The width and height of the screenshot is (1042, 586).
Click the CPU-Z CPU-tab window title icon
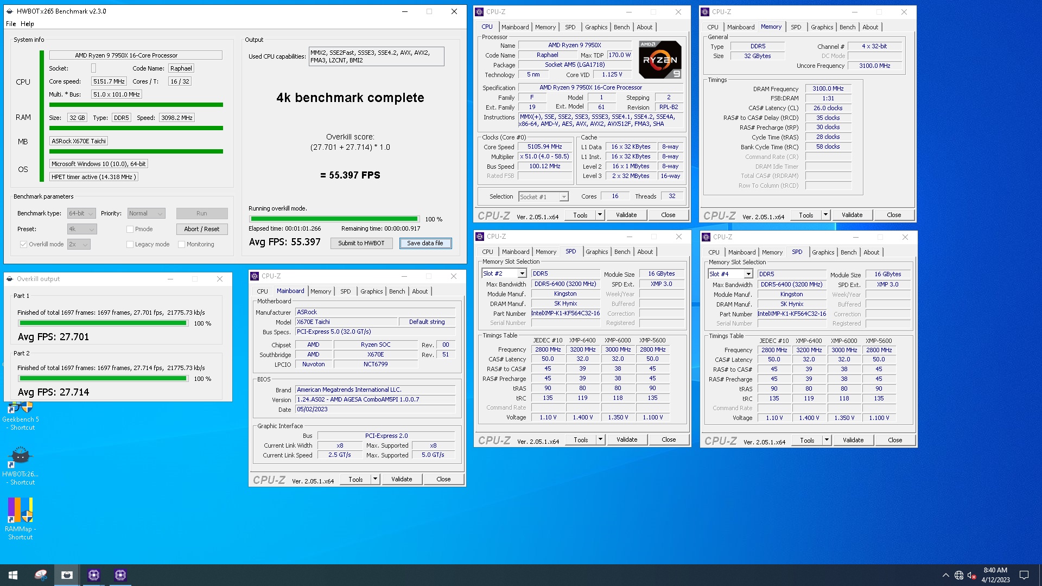point(479,12)
